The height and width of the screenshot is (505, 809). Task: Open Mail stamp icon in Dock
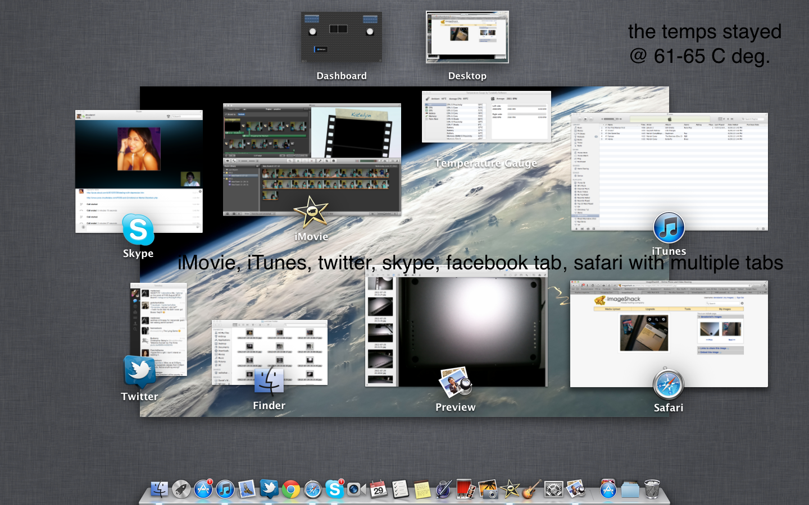point(247,489)
